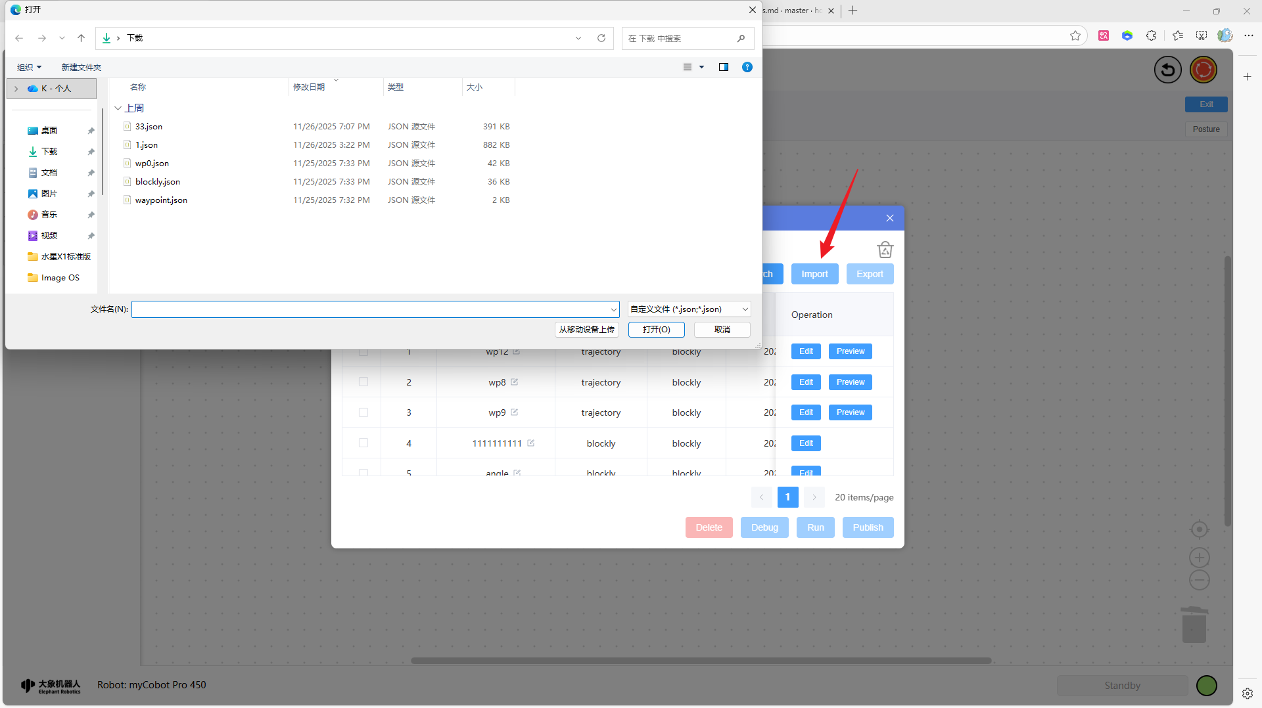Select 桌面 in the navigation pane

coord(49,131)
